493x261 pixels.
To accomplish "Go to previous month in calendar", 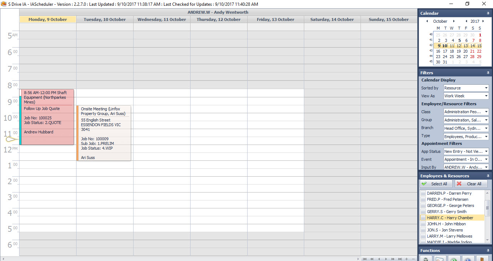I will click(x=427, y=21).
